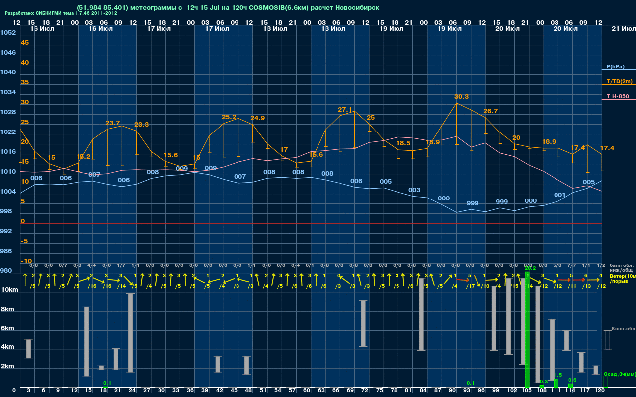Click the 'Разработано: СИБНИГМИ' credit line
This screenshot has width=636, height=397.
61,13
